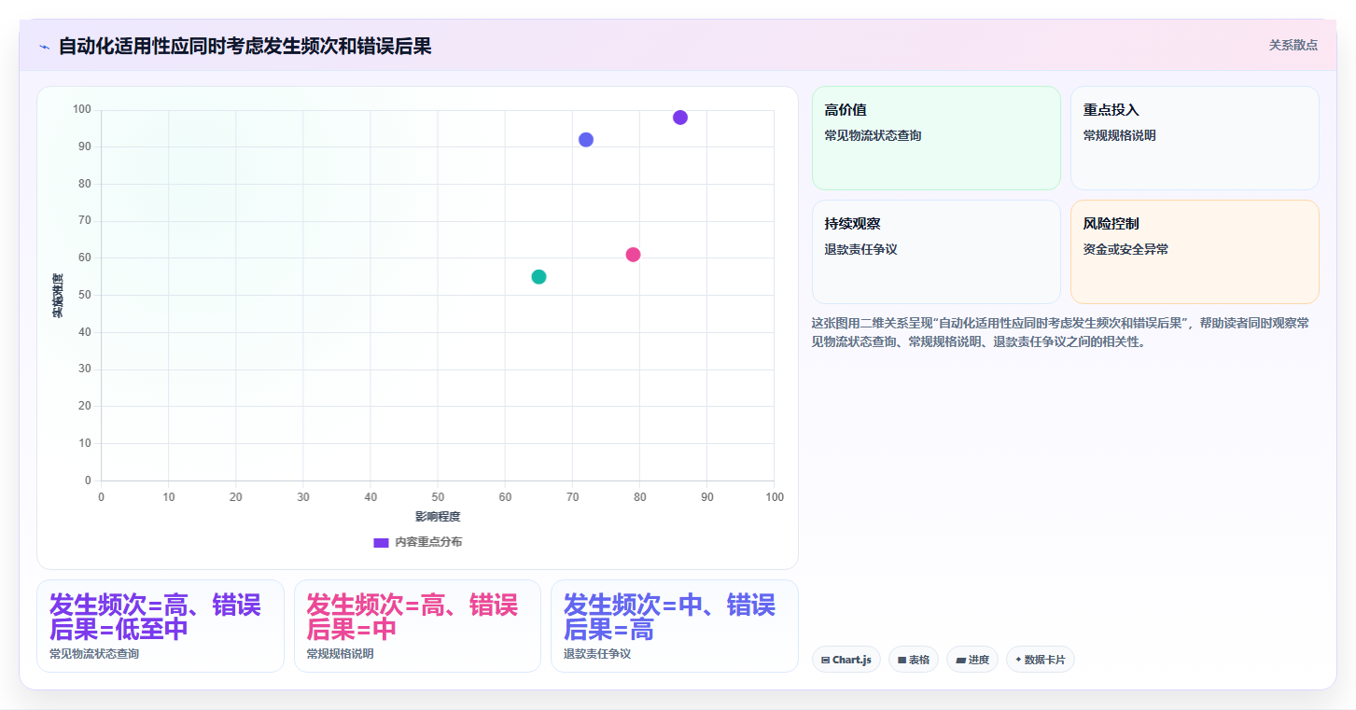This screenshot has height=710, width=1356.
Task: Click 退款责任争议 caption under blue stat card
Action: point(596,654)
